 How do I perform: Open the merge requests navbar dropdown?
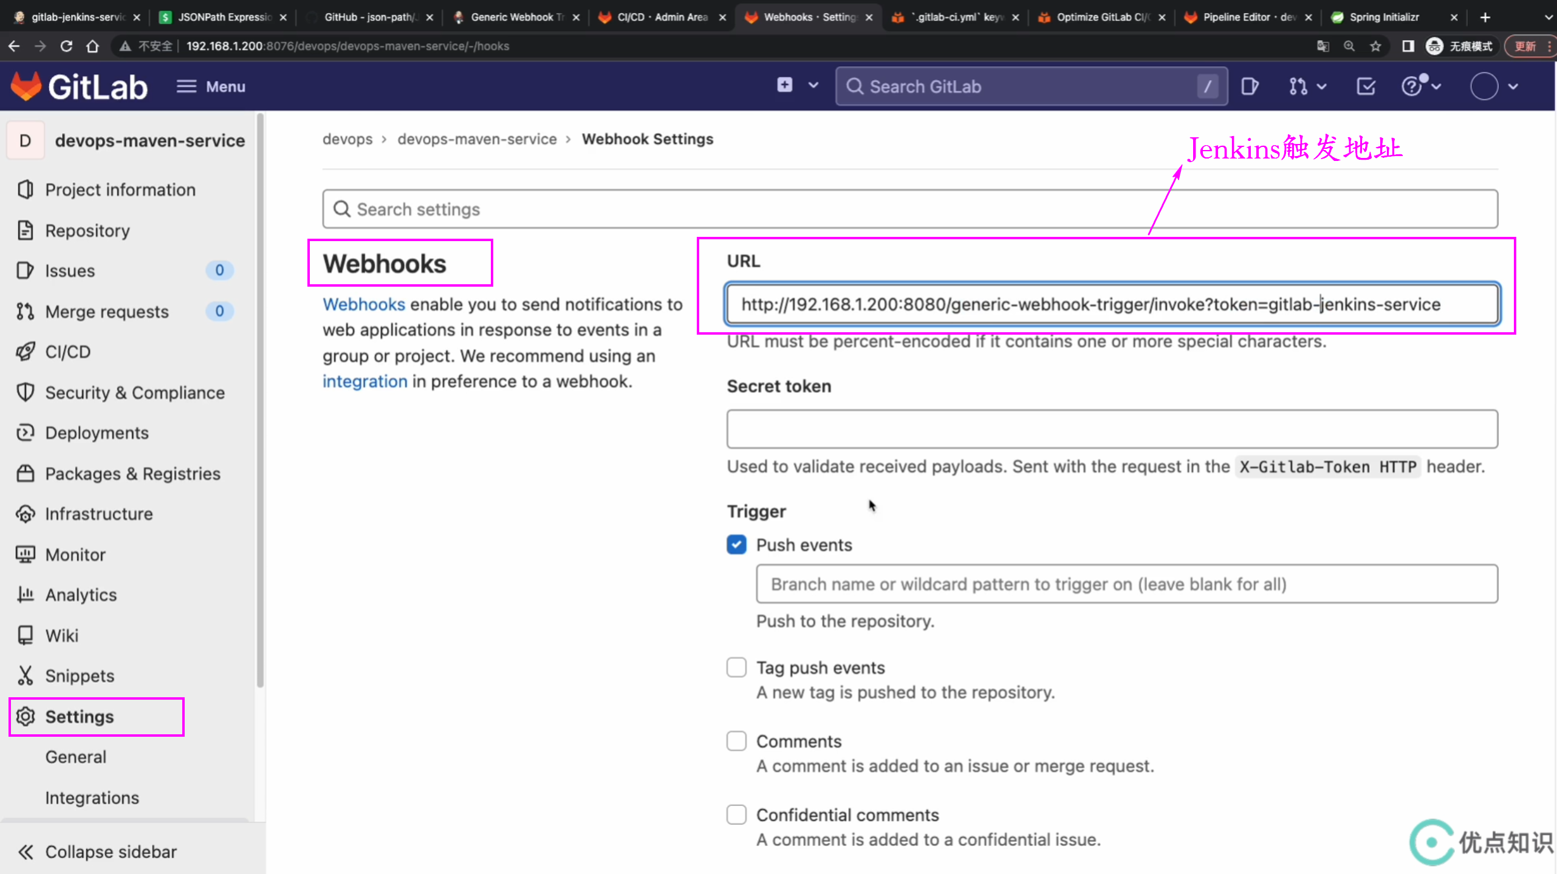pos(1307,86)
